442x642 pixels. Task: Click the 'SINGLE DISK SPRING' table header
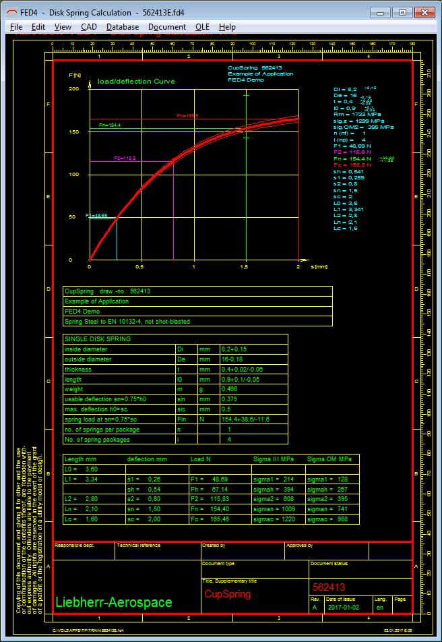click(176, 339)
